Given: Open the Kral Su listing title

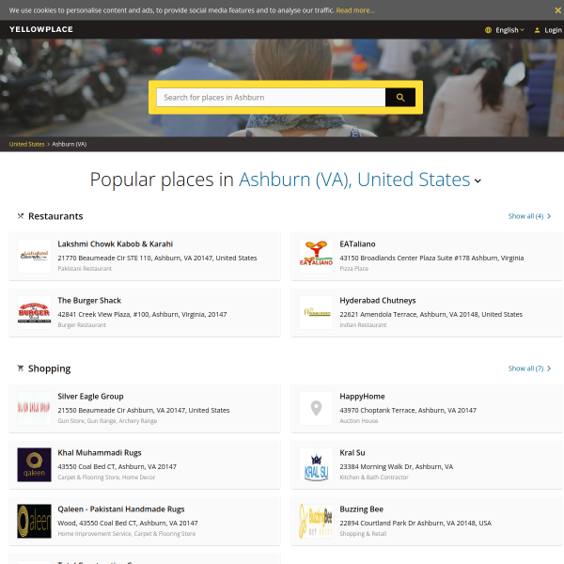Looking at the screenshot, I should click(x=352, y=453).
